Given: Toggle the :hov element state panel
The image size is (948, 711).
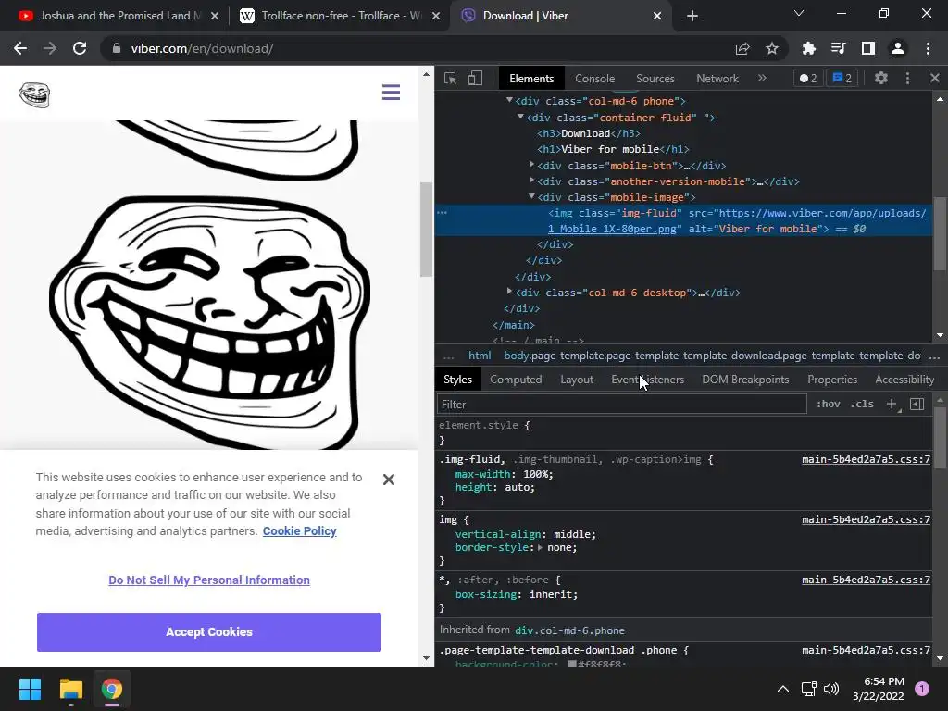Looking at the screenshot, I should (x=829, y=404).
